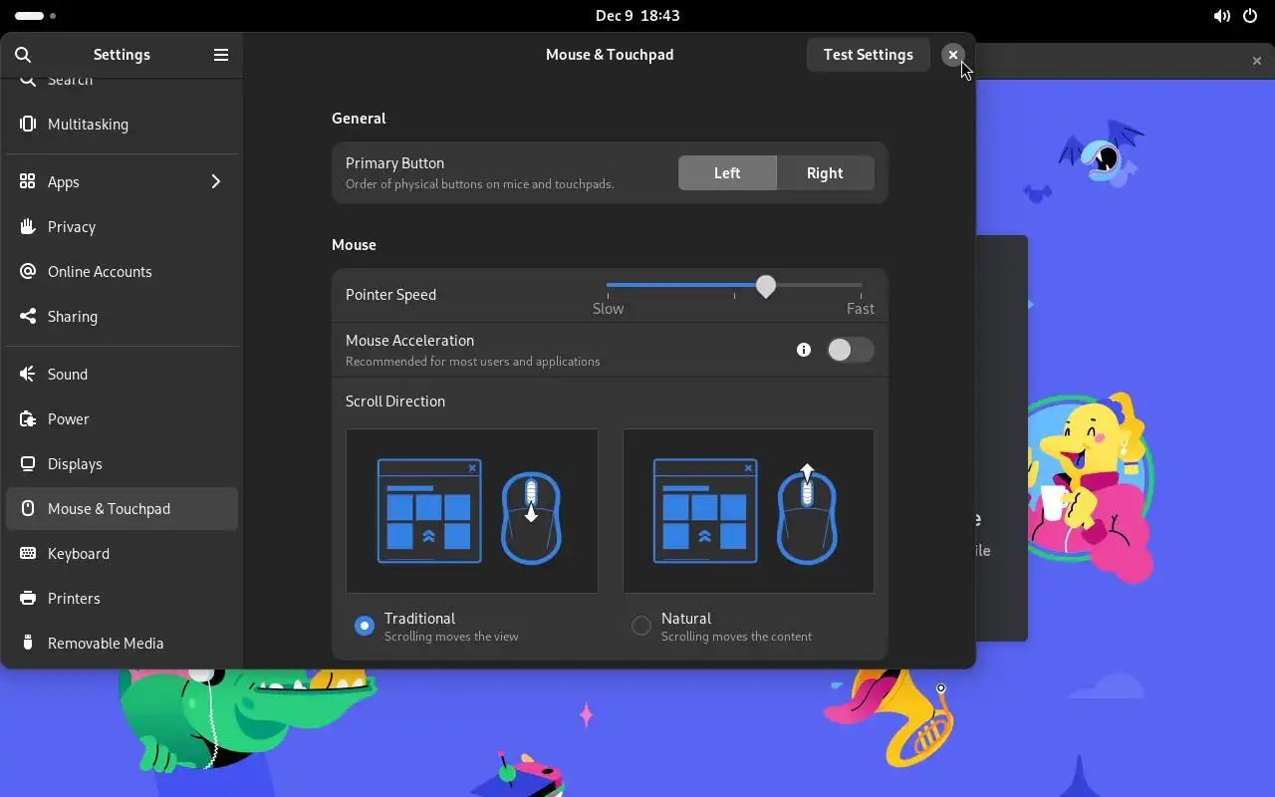Open the Sharing settings panel

[122, 317]
